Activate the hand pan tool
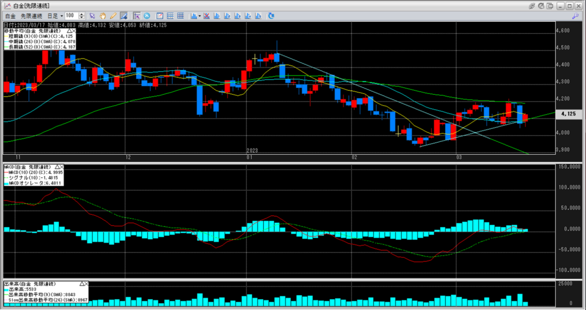Screen dimensions: 586x310 pyautogui.click(x=102, y=15)
